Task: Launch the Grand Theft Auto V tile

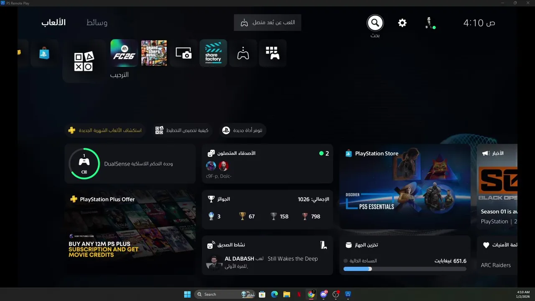Action: coord(154,53)
